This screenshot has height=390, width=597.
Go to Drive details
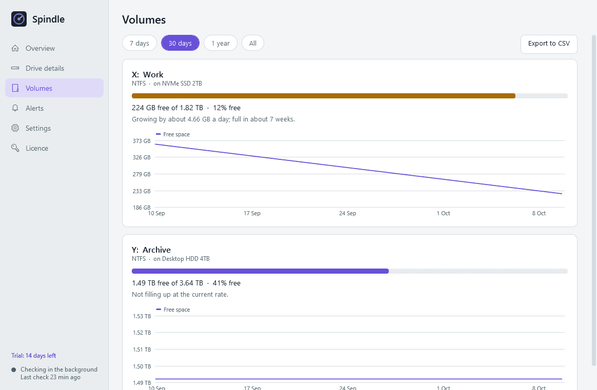click(x=54, y=68)
